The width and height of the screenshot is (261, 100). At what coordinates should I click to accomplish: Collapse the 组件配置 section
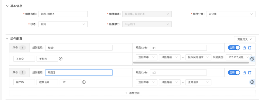(7, 39)
